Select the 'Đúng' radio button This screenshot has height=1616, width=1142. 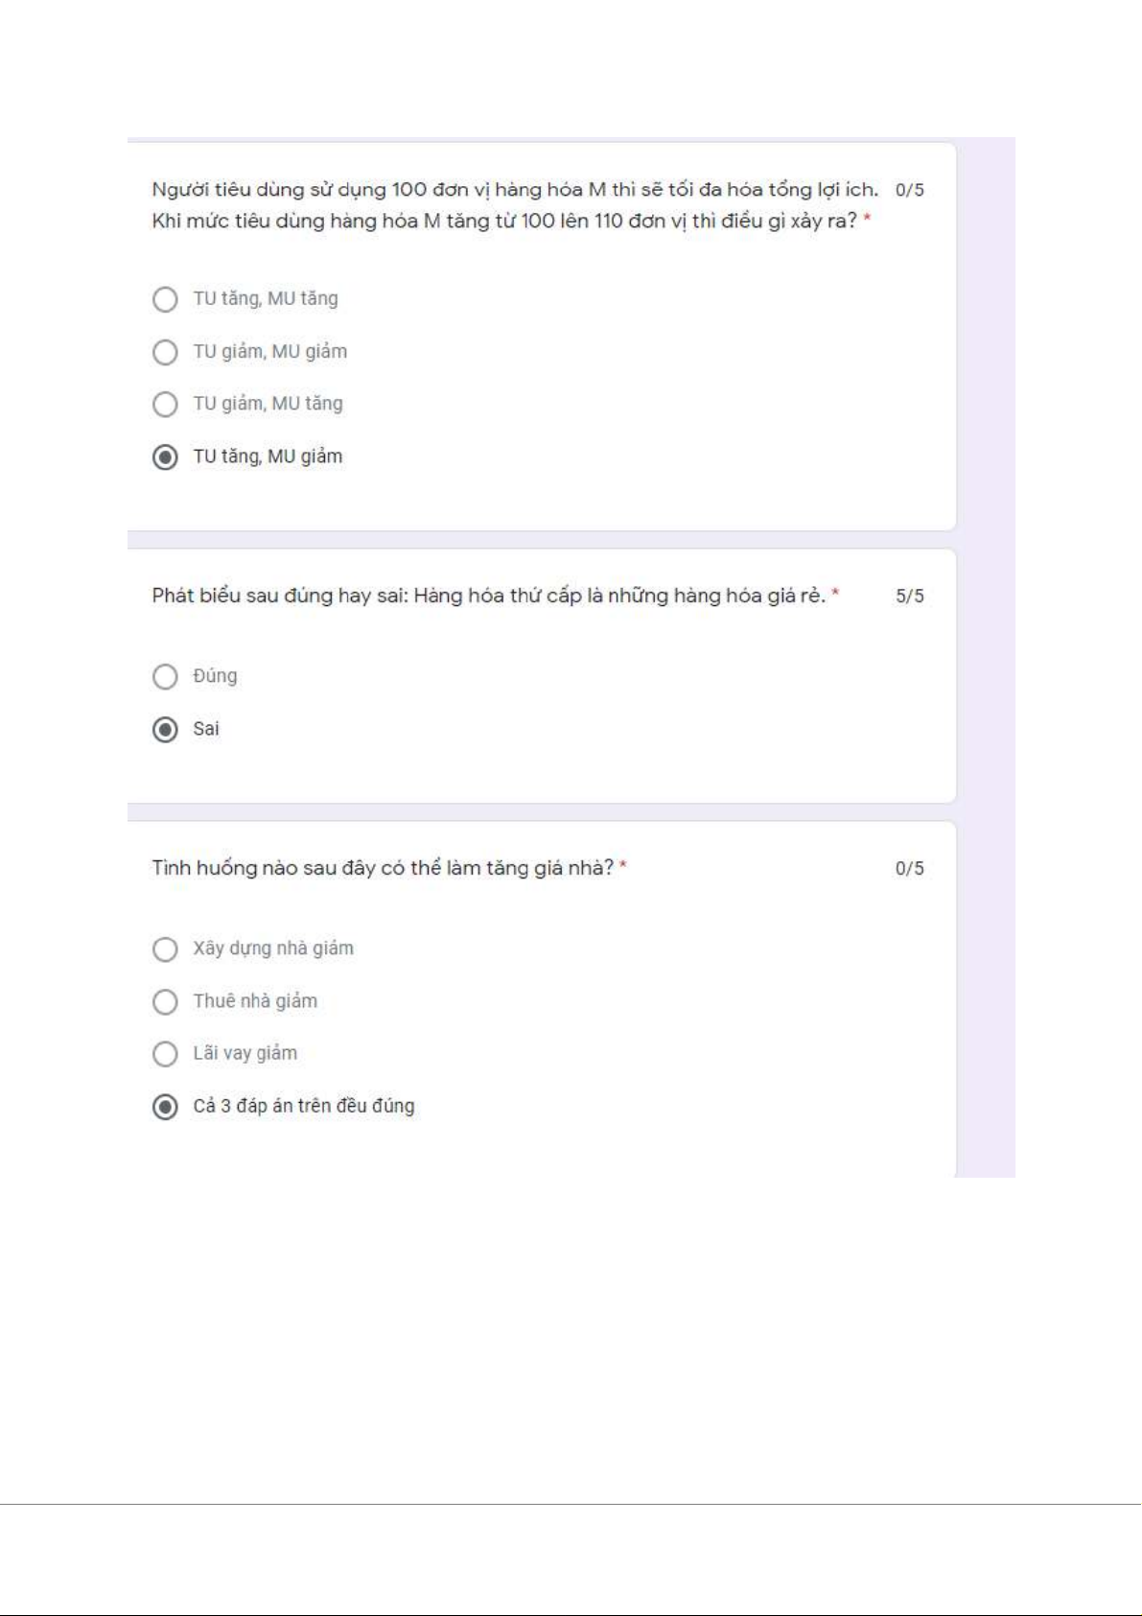click(165, 676)
